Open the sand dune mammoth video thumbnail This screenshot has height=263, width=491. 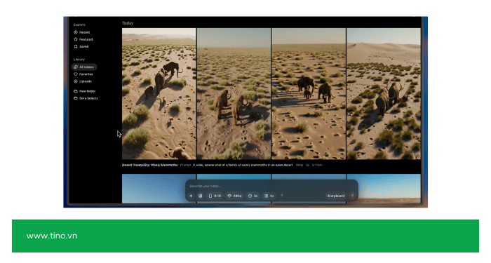pyautogui.click(x=384, y=93)
